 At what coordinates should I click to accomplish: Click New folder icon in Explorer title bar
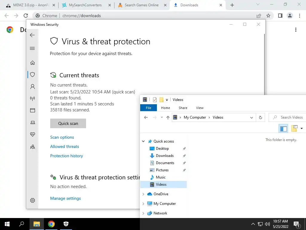click(x=161, y=100)
